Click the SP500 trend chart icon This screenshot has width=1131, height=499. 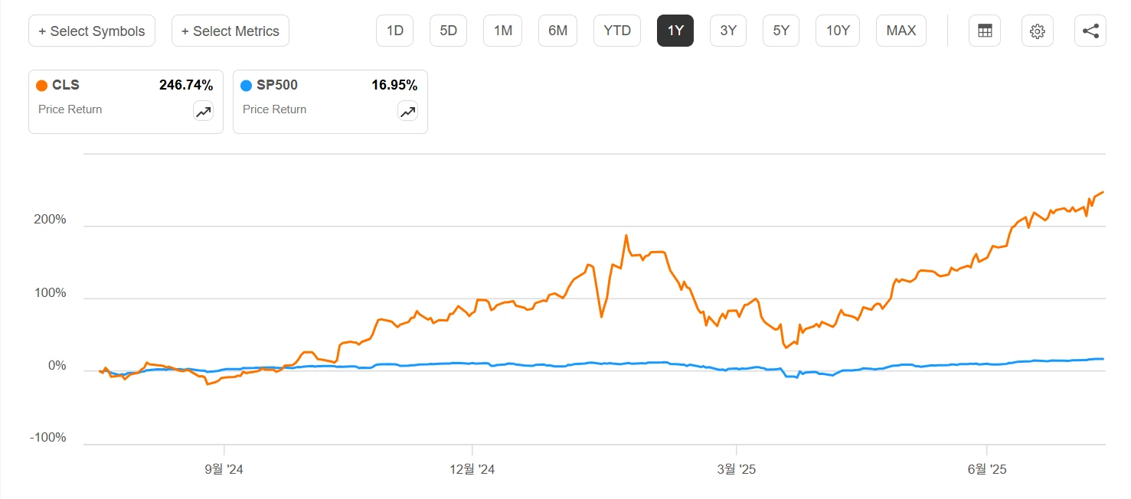click(x=407, y=112)
